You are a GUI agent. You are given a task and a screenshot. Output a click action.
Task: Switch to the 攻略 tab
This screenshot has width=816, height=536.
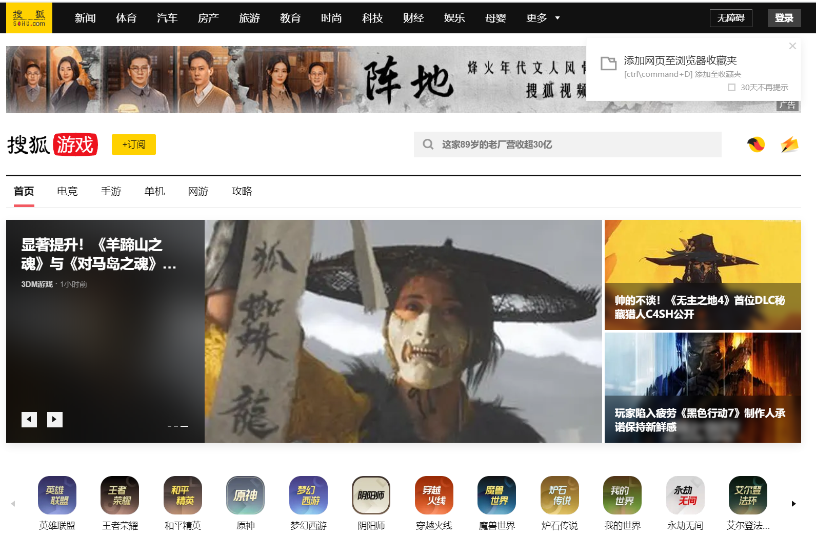242,191
